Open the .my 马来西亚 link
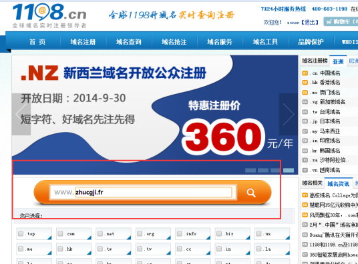The image size is (358, 264). click(x=326, y=131)
